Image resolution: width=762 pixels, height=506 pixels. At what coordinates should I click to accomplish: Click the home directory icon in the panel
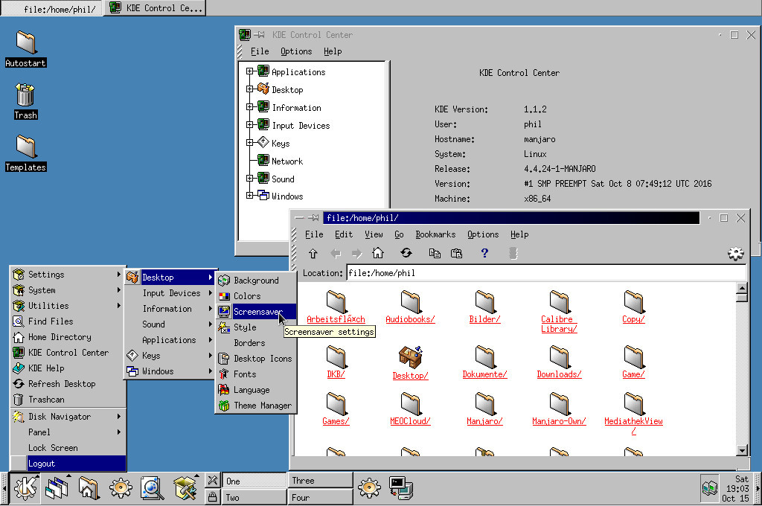(89, 488)
